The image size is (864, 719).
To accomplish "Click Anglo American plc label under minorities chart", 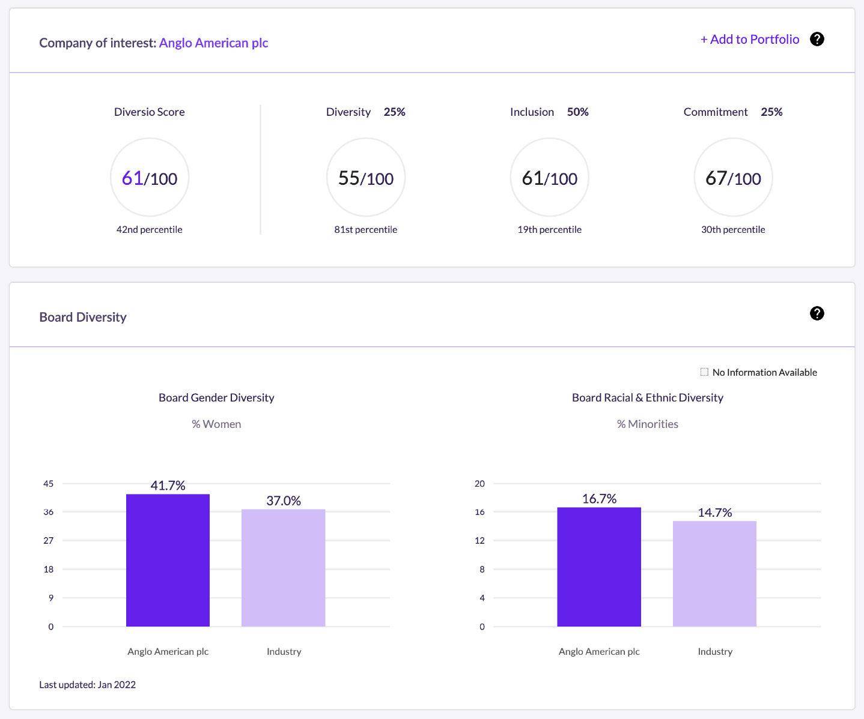I will pos(599,651).
